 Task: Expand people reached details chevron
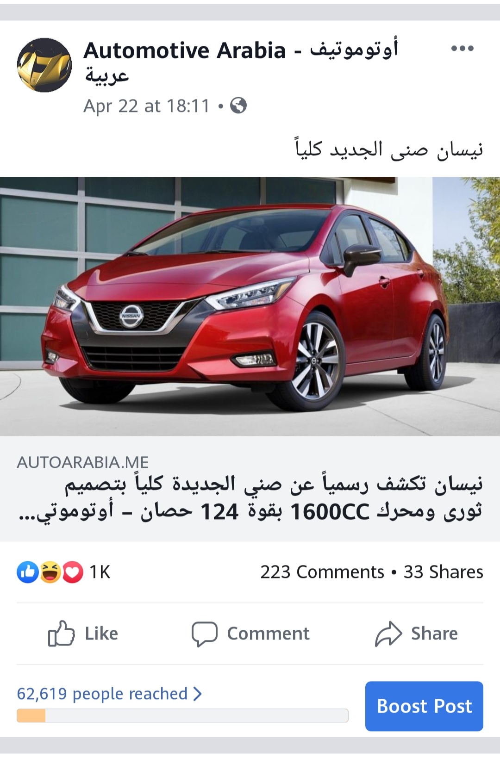(198, 694)
